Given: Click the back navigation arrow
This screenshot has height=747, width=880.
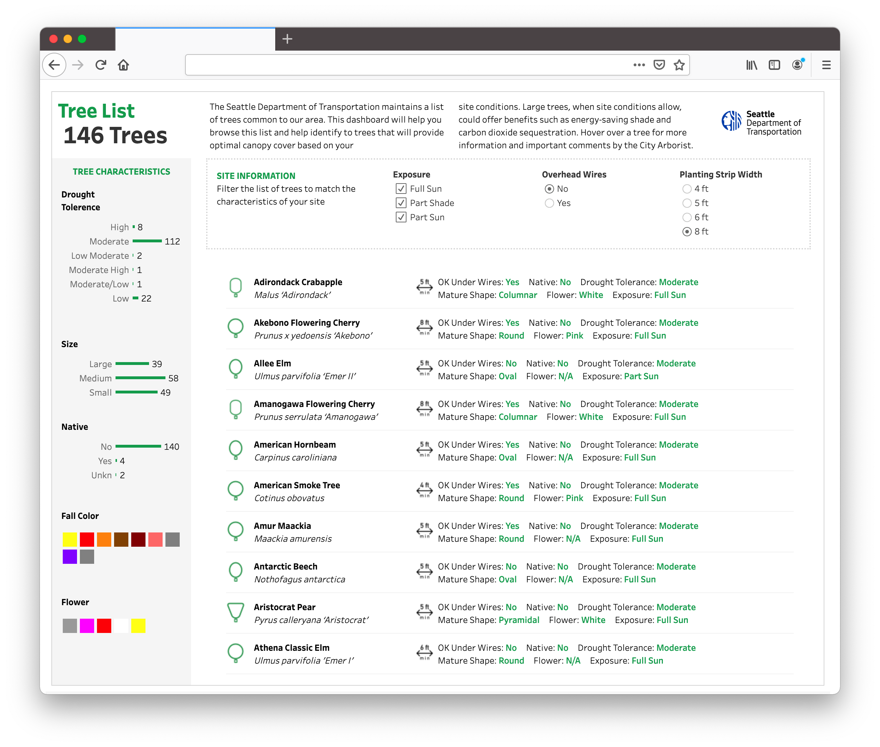Looking at the screenshot, I should [x=54, y=65].
